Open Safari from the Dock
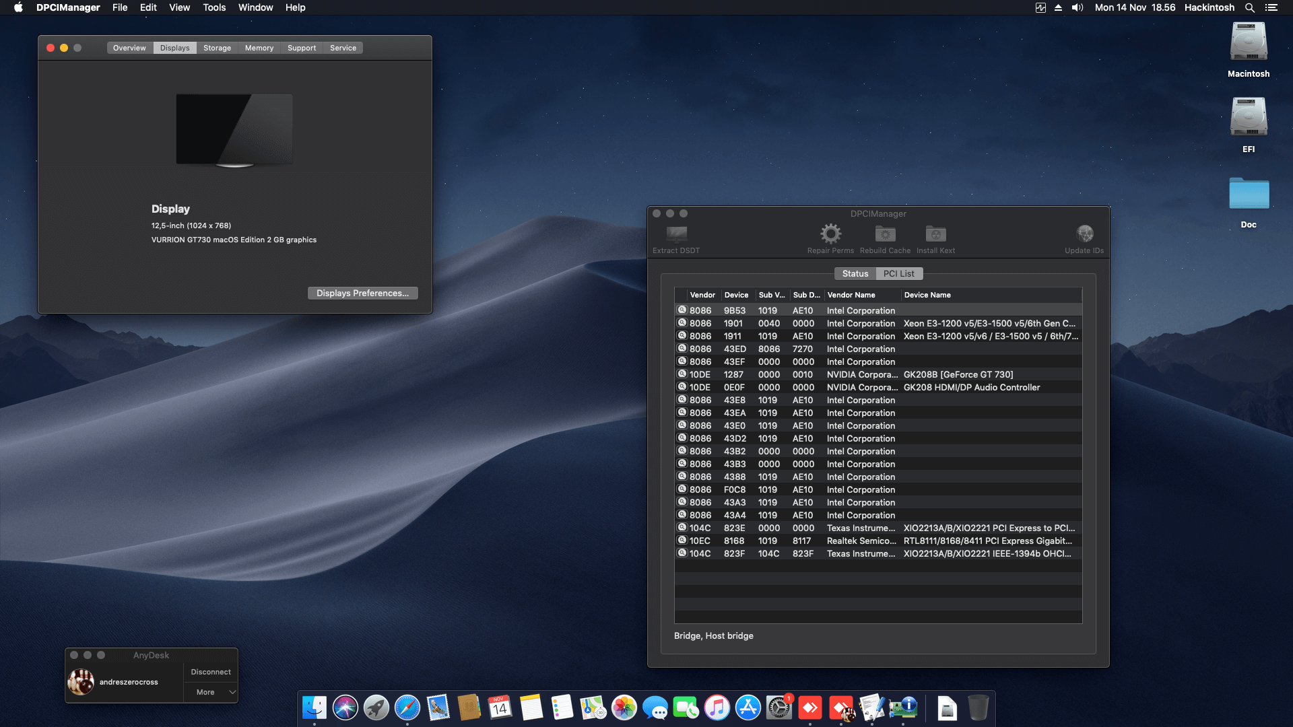Viewport: 1293px width, 727px height. coord(407,708)
